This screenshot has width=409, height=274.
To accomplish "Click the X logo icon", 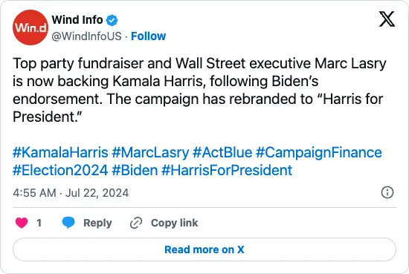I will click(387, 19).
